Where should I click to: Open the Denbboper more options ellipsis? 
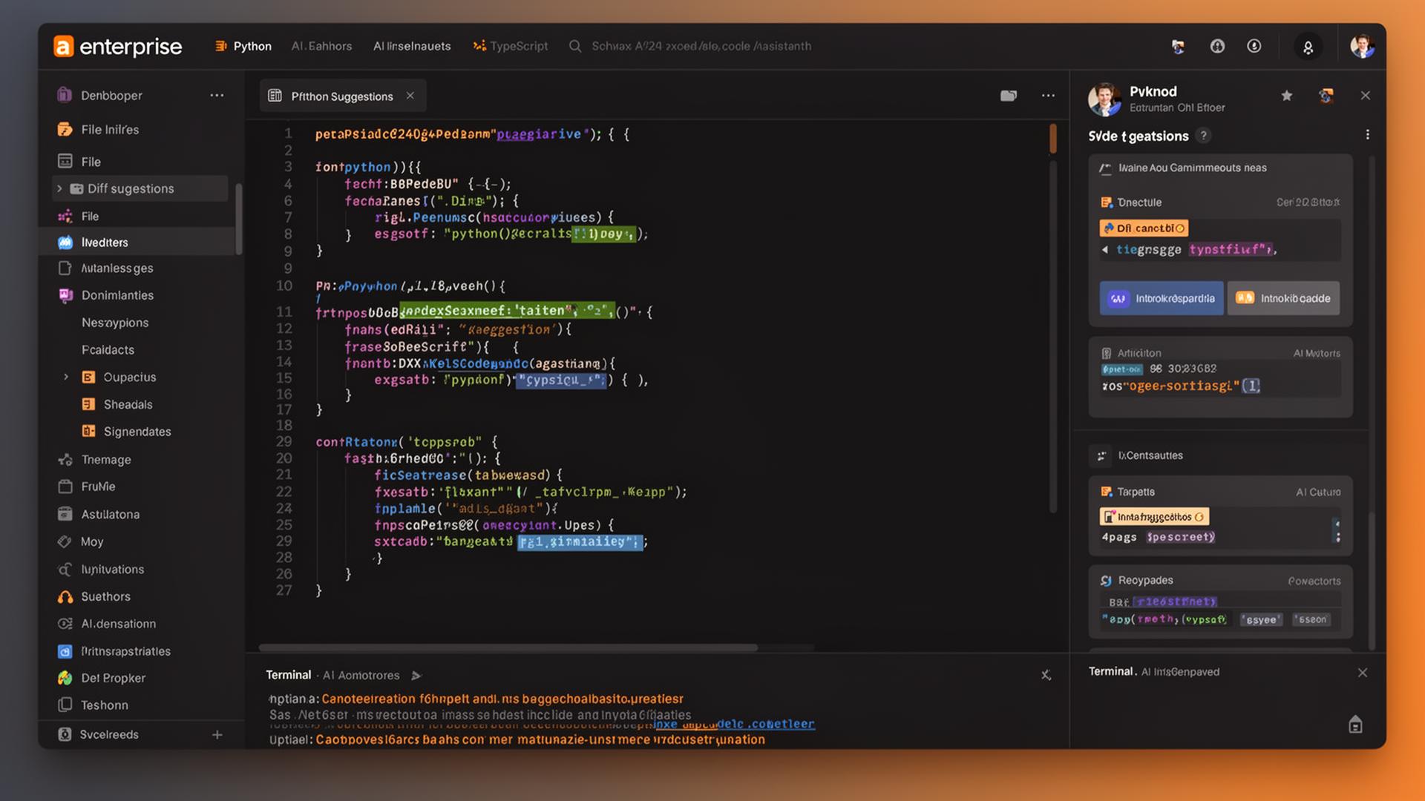click(x=217, y=96)
